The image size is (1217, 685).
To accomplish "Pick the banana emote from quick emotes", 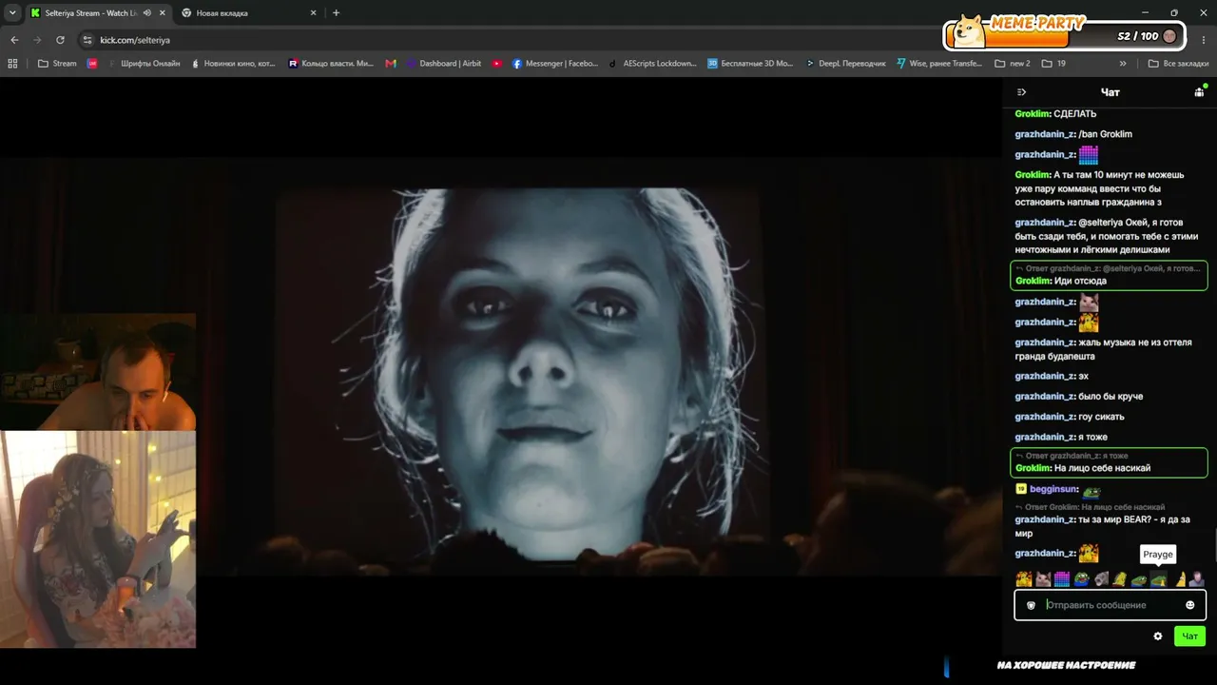I will (x=1180, y=578).
